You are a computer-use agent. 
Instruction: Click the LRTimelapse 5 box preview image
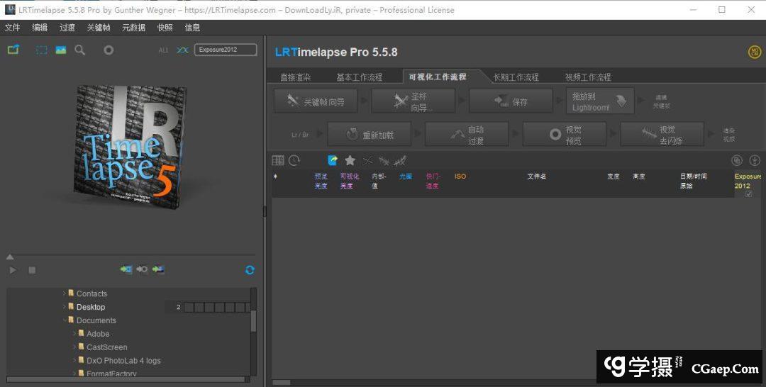click(131, 147)
